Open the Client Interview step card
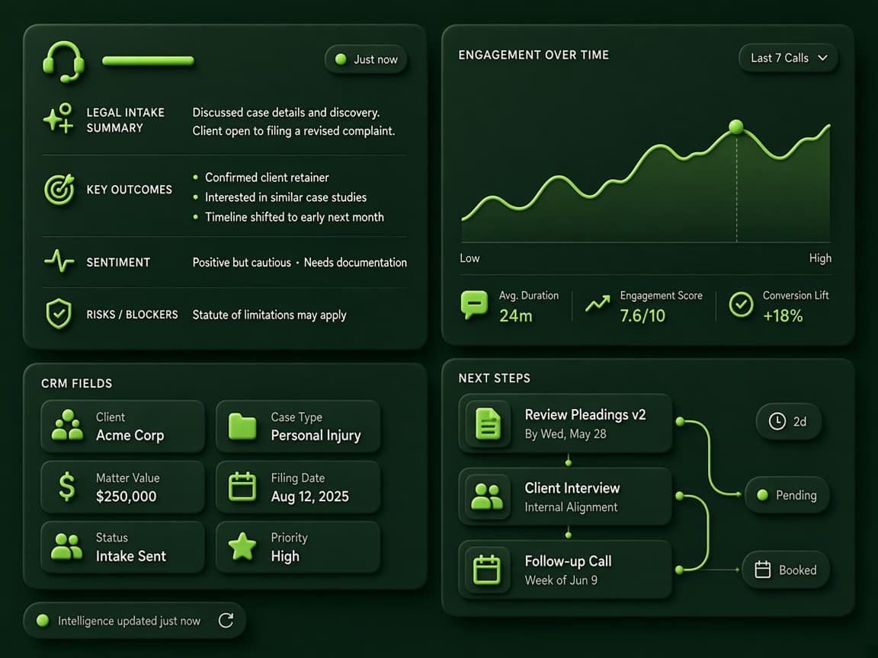Image resolution: width=878 pixels, height=658 pixels. point(565,497)
